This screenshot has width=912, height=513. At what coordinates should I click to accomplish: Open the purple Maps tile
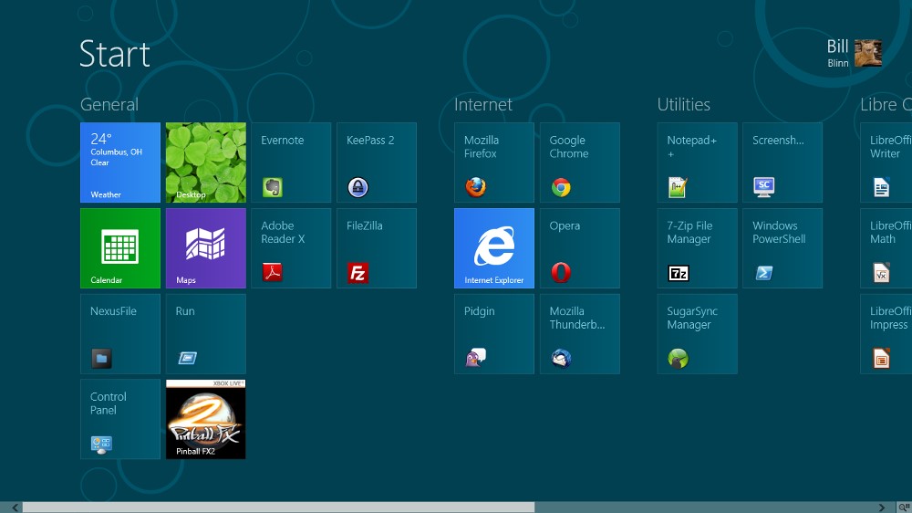(206, 248)
